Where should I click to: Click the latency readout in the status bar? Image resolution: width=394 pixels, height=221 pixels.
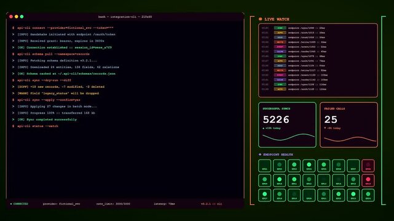pyautogui.click(x=164, y=204)
